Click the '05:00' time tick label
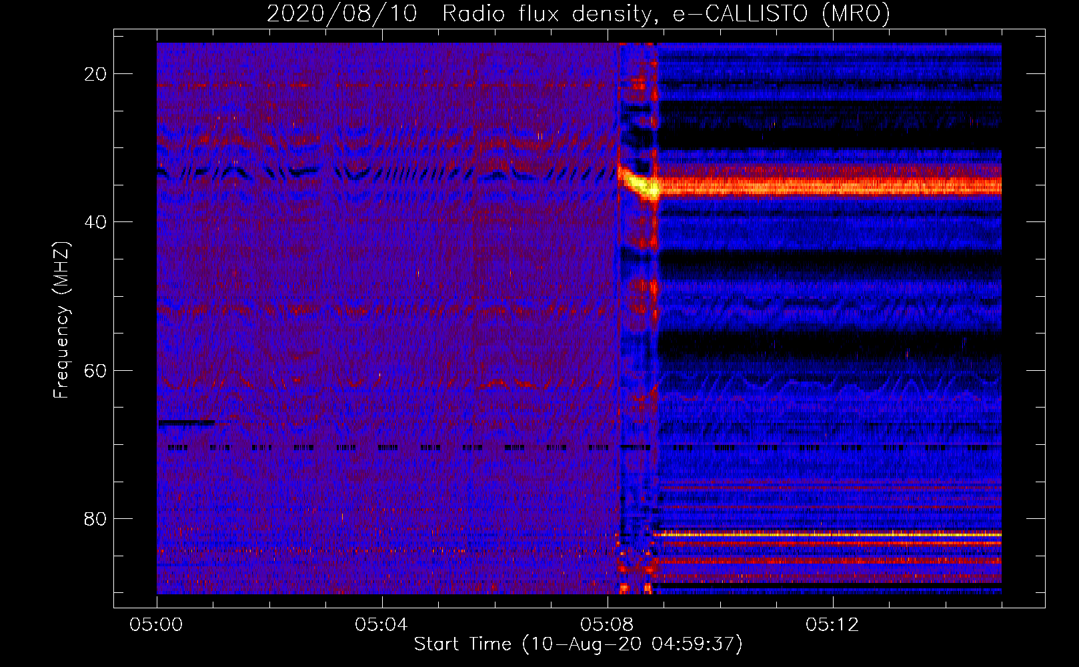 [x=156, y=625]
